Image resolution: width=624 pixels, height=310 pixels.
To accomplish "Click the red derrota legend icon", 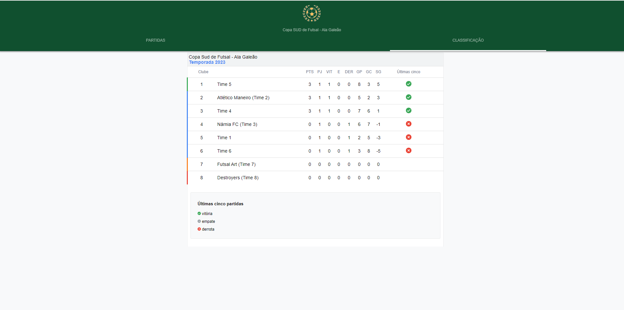I will point(199,229).
